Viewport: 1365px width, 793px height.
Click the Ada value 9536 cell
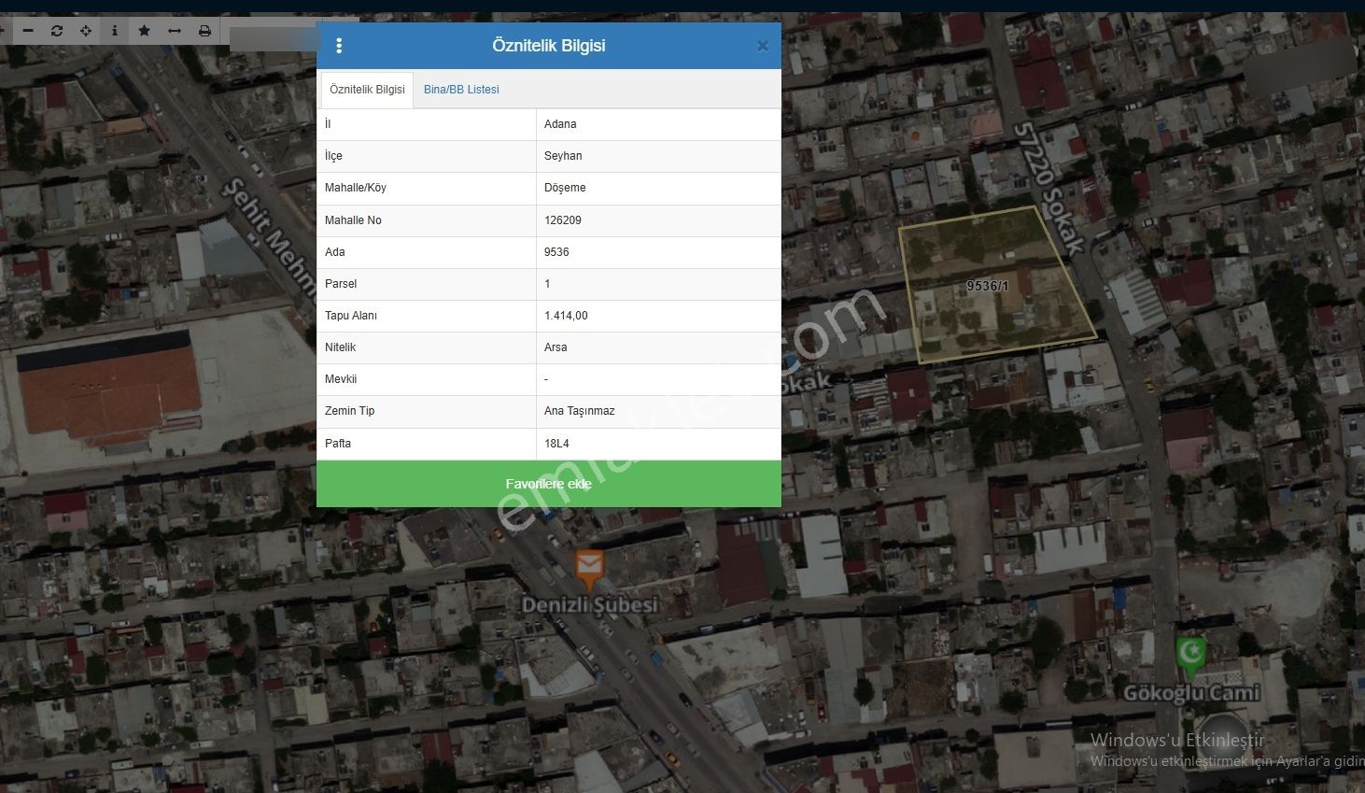tap(556, 252)
